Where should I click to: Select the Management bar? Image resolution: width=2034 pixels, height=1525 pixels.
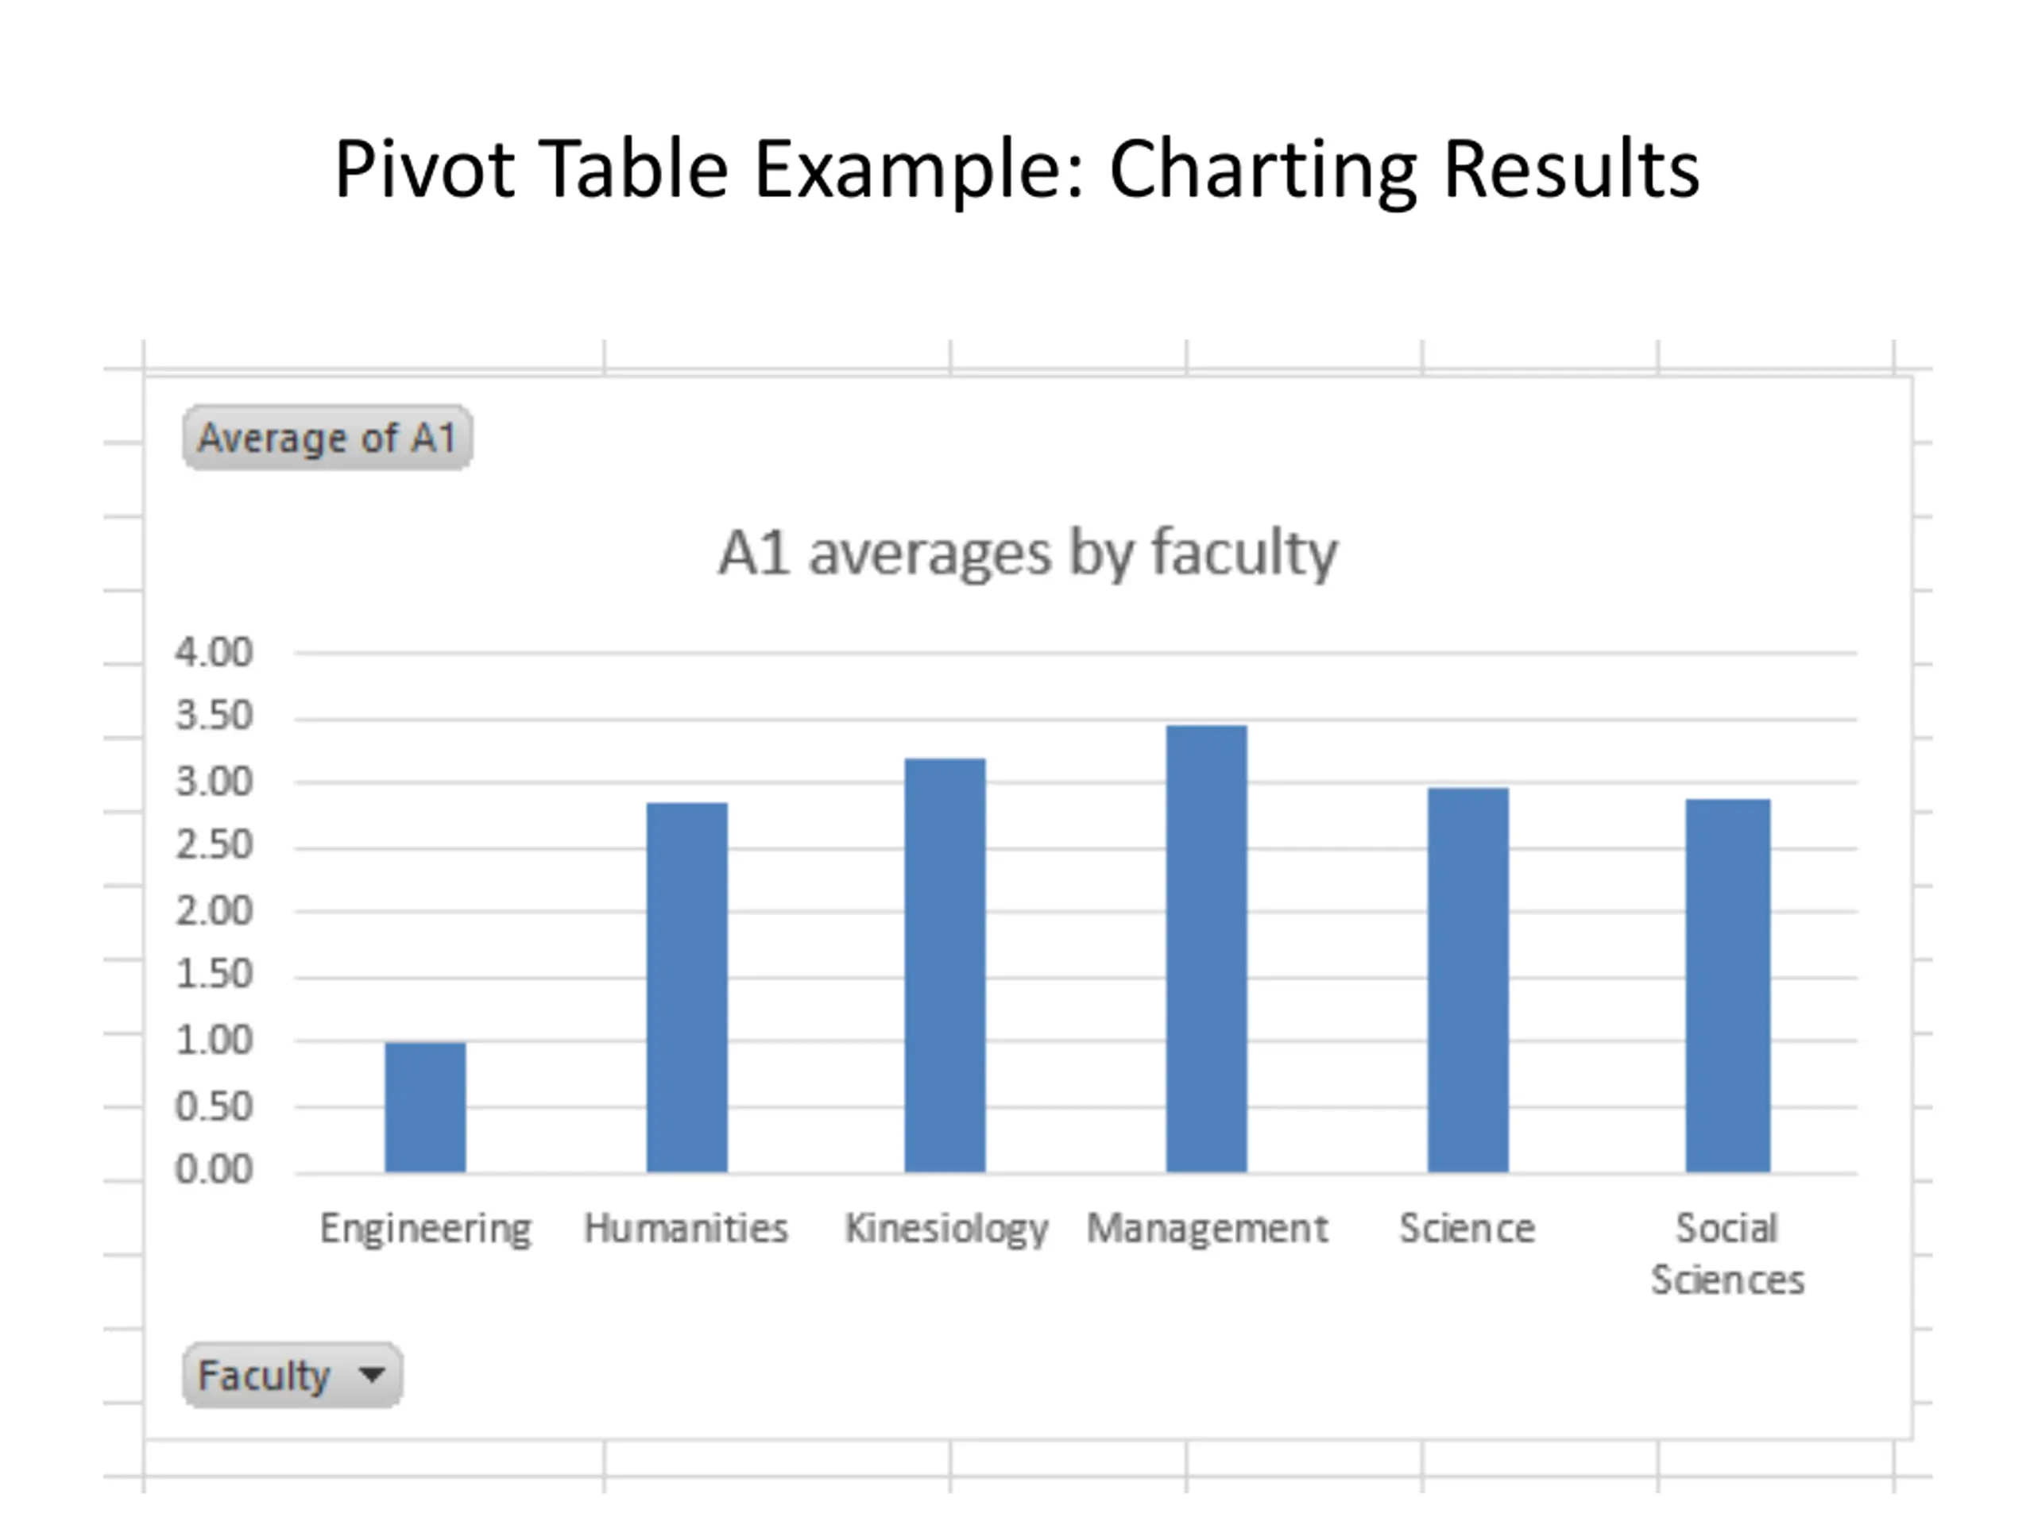point(1208,948)
